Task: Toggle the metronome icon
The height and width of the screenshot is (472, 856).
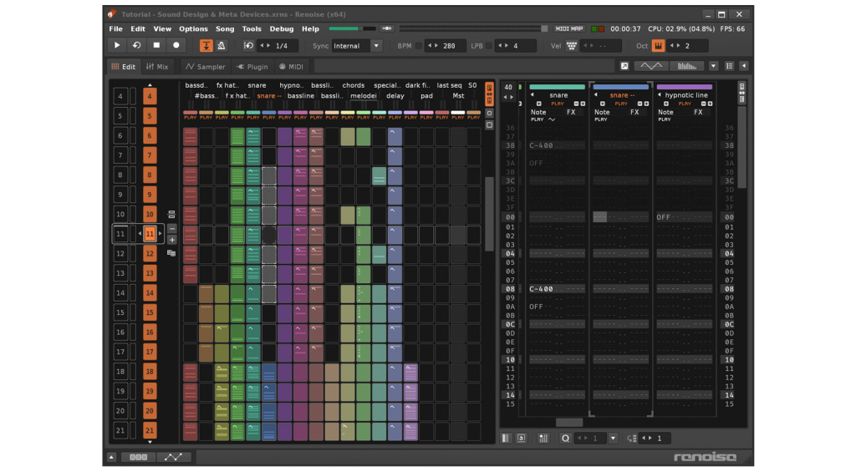Action: (221, 46)
